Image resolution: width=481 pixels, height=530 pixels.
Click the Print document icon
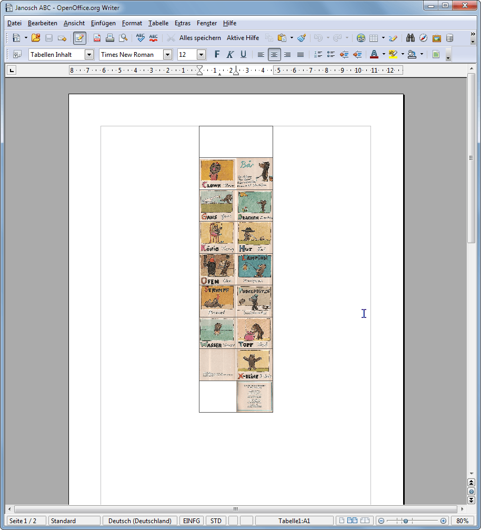click(x=110, y=38)
